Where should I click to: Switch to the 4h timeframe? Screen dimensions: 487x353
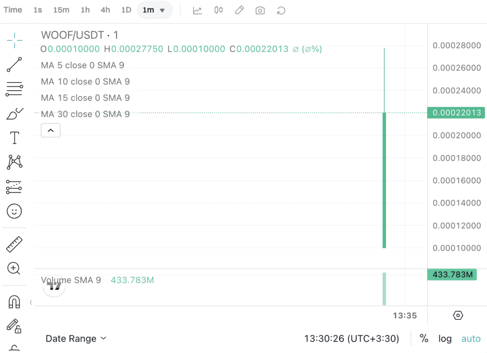[105, 10]
